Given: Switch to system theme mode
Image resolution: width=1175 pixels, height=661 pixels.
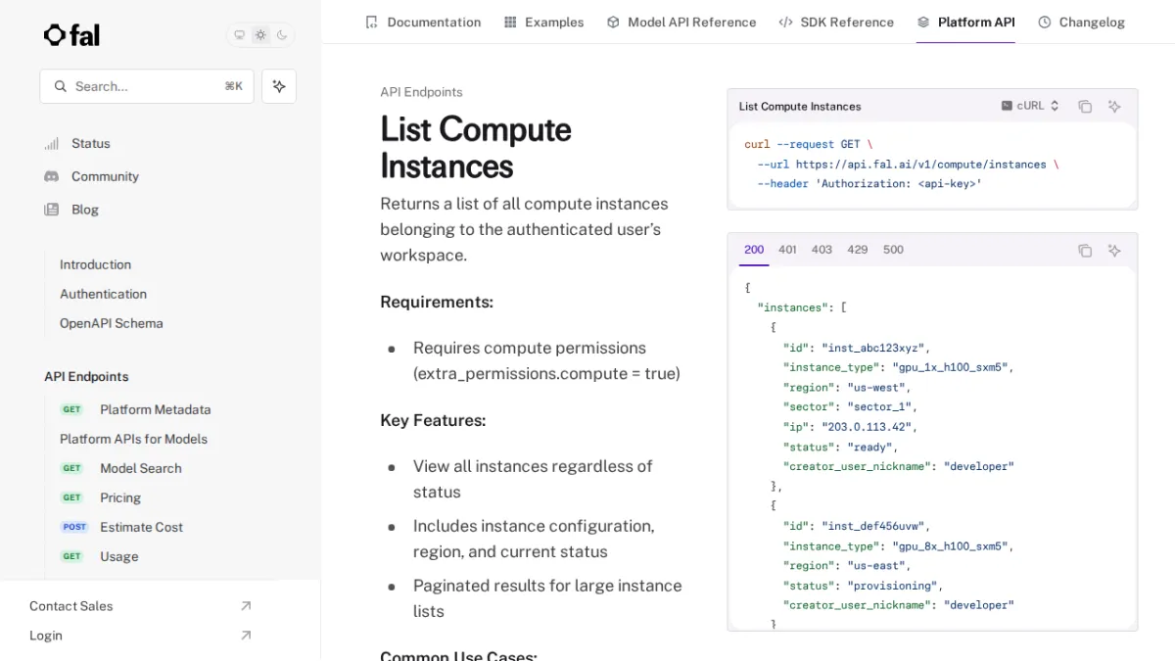Looking at the screenshot, I should pos(239,35).
